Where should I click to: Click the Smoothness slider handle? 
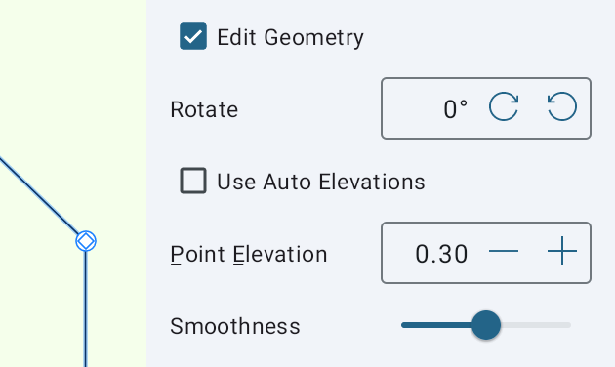[486, 325]
